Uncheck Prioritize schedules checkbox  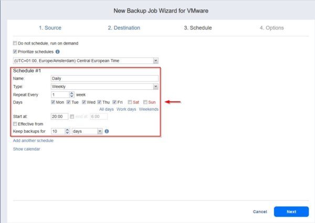pyautogui.click(x=15, y=51)
